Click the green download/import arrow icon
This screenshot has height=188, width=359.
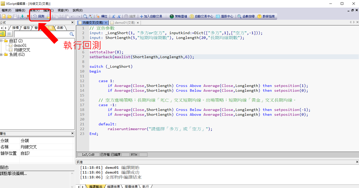[x=22, y=16]
